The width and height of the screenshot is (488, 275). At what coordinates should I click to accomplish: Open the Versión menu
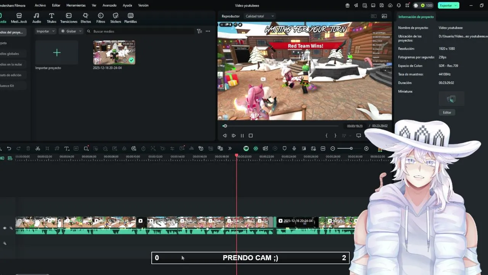point(143,5)
